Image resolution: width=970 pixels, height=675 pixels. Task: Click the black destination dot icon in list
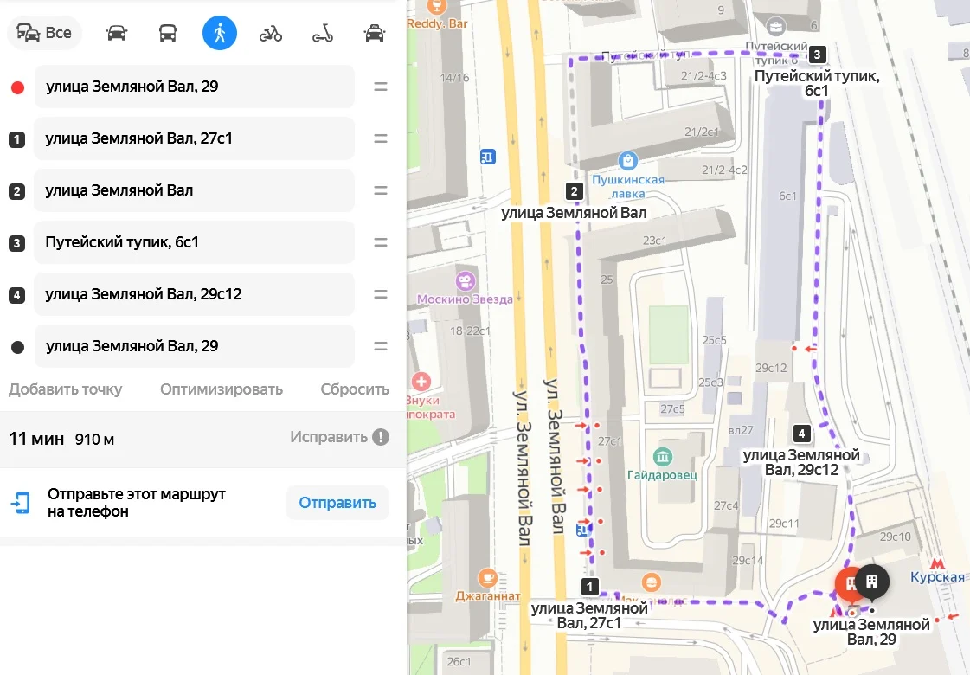tap(18, 347)
